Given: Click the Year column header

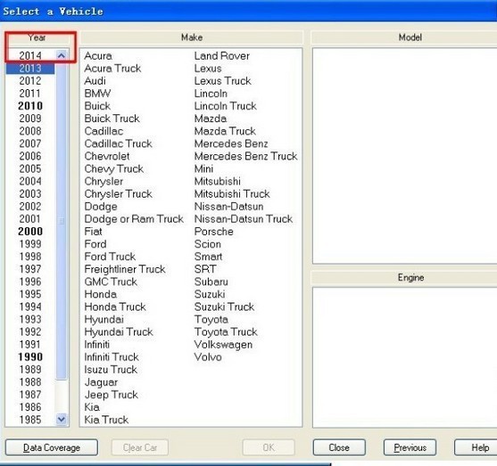Looking at the screenshot, I should pos(37,37).
